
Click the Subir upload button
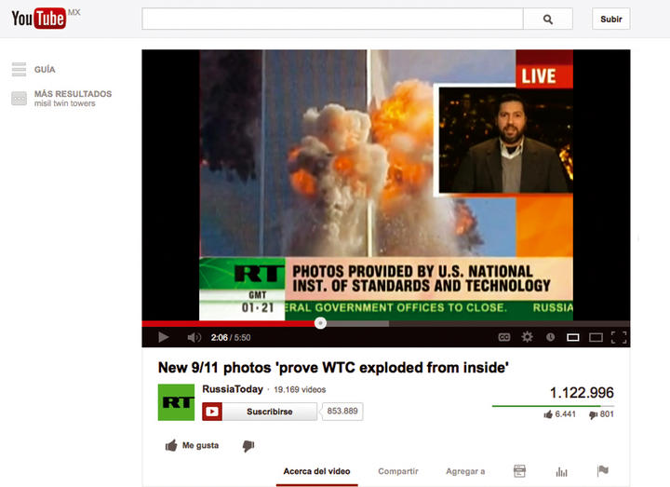coord(610,19)
